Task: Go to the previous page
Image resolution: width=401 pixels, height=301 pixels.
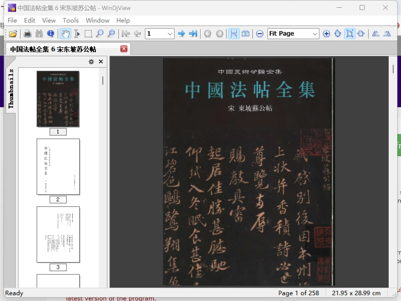Action: (137, 34)
